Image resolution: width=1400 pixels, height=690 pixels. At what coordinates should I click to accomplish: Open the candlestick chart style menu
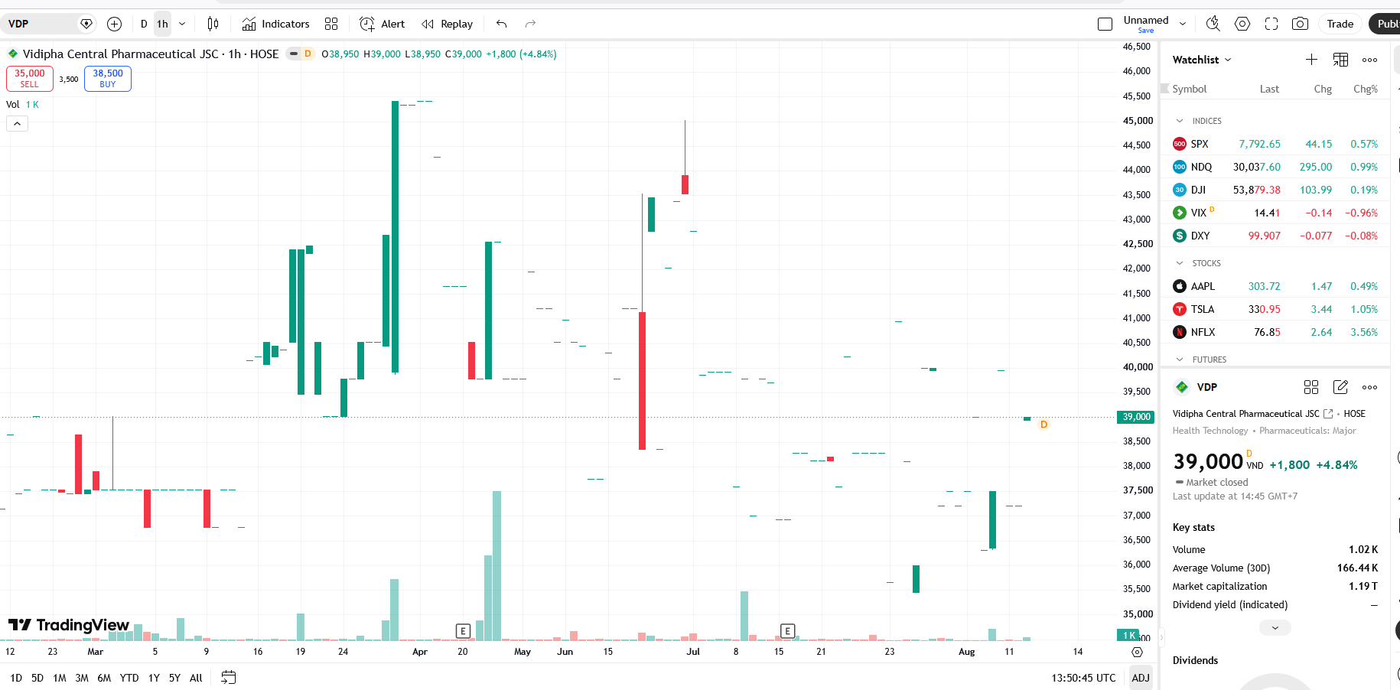(x=213, y=24)
